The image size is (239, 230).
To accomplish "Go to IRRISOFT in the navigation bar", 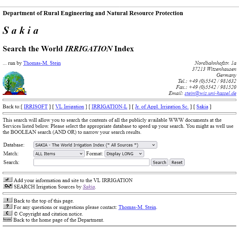I will tap(36, 107).
